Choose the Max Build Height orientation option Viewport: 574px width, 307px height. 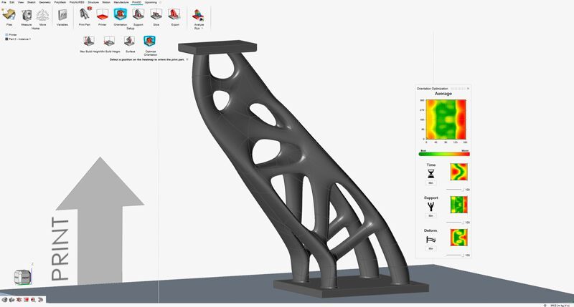[x=90, y=42]
